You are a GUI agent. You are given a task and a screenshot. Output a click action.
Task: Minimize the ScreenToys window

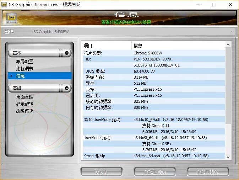coord(198,5)
